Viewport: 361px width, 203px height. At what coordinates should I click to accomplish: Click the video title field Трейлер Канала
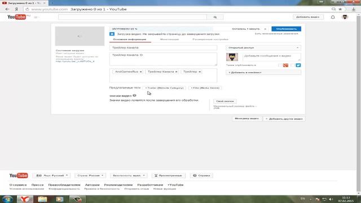[x=163, y=47]
